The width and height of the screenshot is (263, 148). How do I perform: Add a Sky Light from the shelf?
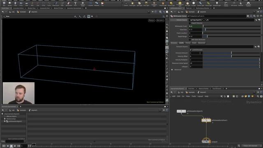(x=187, y=4)
